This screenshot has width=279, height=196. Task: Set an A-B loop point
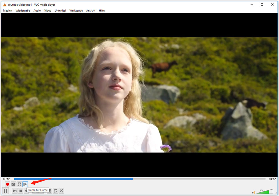[x=19, y=184]
